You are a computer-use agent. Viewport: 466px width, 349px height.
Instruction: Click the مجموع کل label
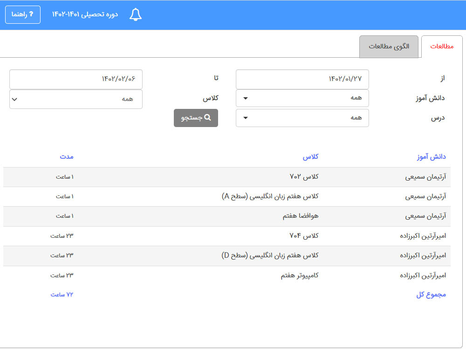[x=431, y=295]
